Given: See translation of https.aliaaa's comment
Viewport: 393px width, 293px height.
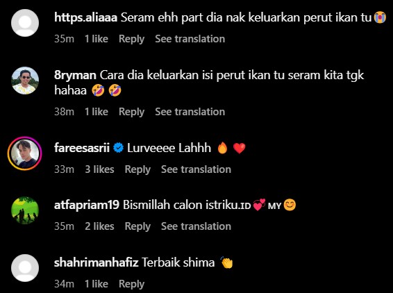Looking at the screenshot, I should point(190,39).
